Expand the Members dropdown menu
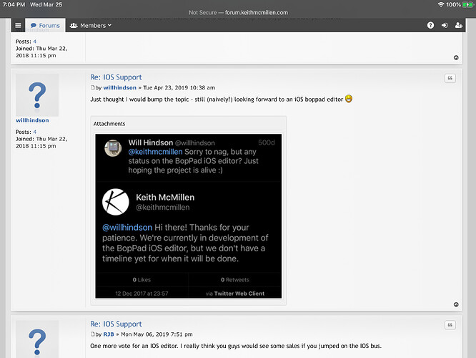 pos(90,26)
